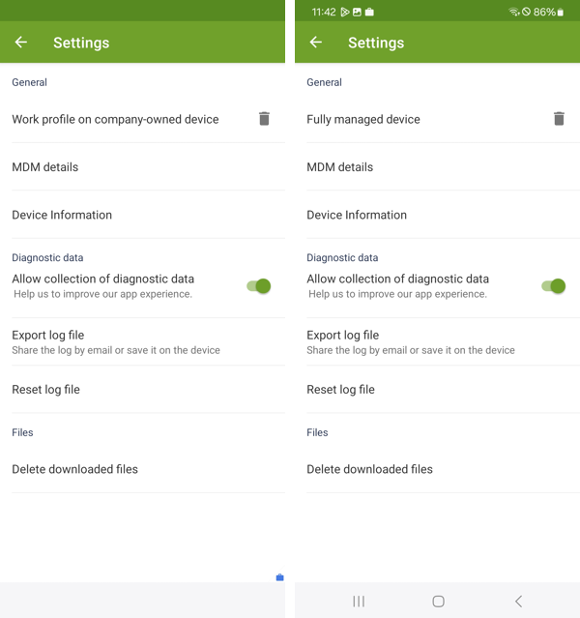580x618 pixels.
Task: Tap image notification icon in status bar
Action: 357,12
